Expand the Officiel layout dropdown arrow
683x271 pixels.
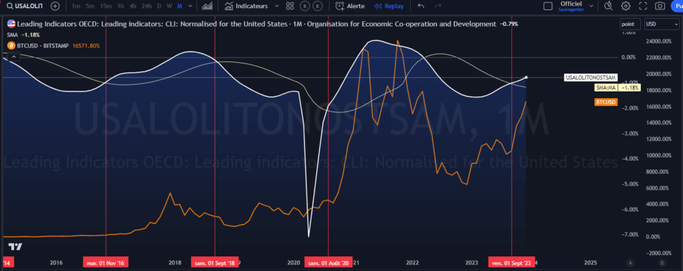click(x=591, y=6)
